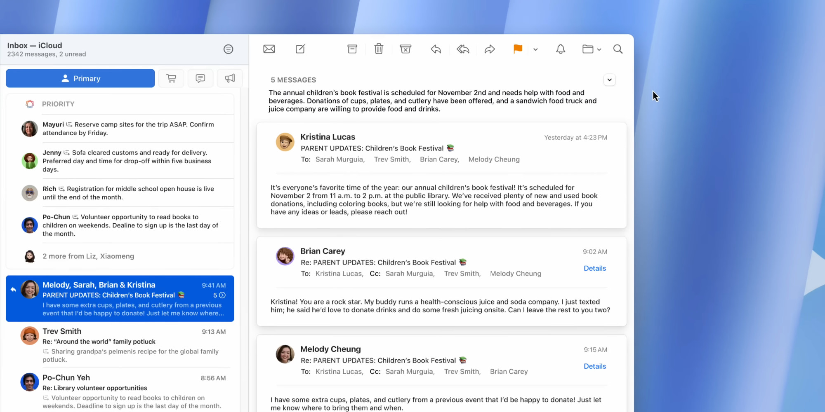Mute notifications for this conversation

tap(560, 49)
